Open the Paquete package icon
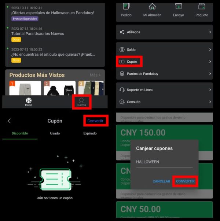Screen dimensions: 220x221 pyautogui.click(x=201, y=7)
